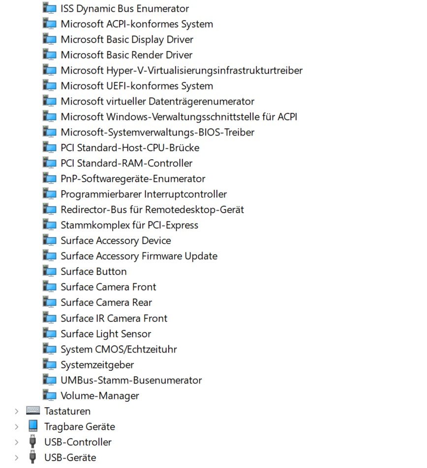The width and height of the screenshot is (427, 468).
Task: Expand the USB-Geräte category
Action: pyautogui.click(x=17, y=458)
